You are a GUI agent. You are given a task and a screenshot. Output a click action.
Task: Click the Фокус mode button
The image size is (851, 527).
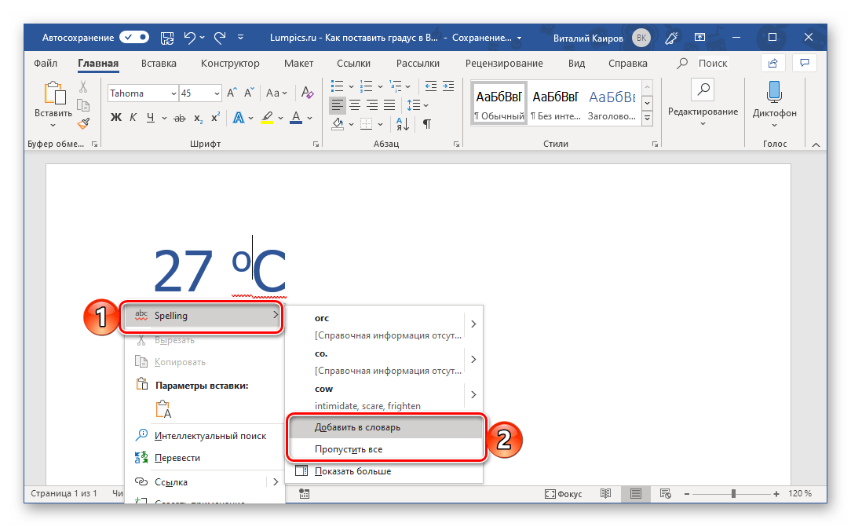coord(564,494)
